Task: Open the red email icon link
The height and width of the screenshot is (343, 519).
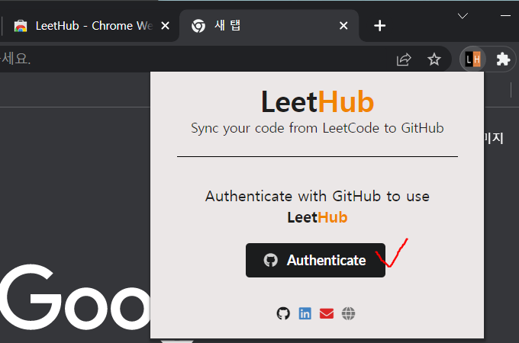Action: [327, 313]
